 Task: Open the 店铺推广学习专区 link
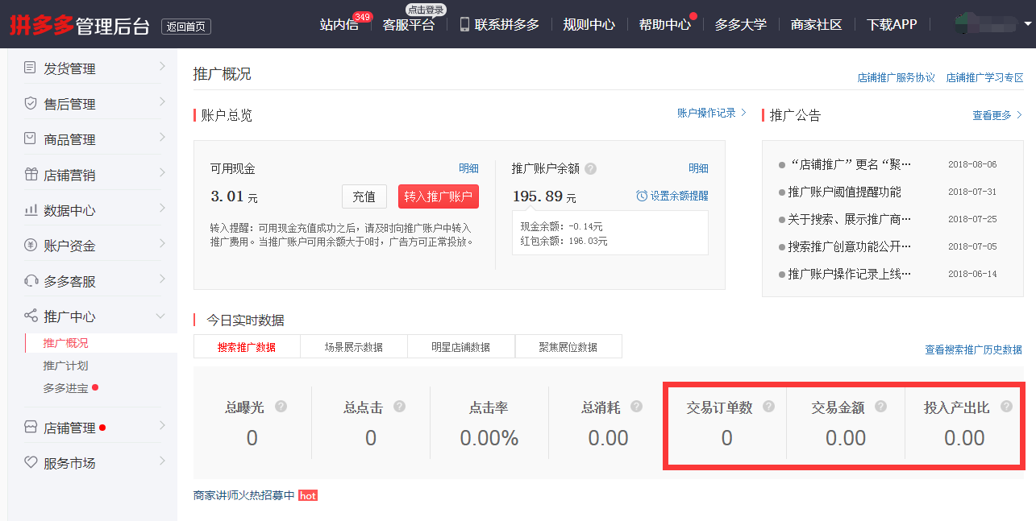point(984,78)
